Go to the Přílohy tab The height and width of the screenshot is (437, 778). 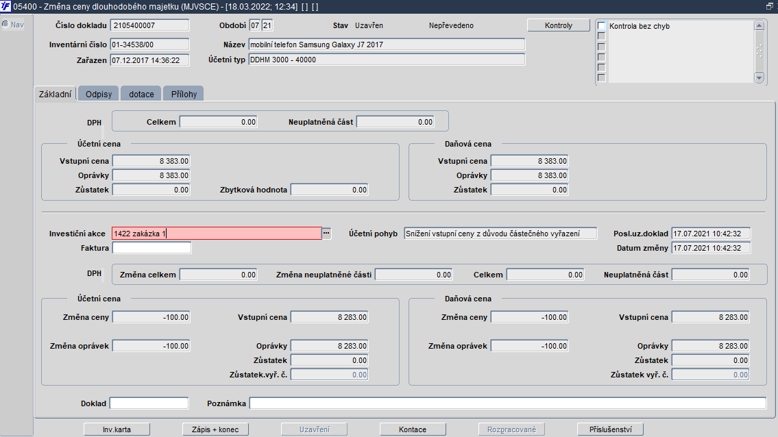[x=184, y=94]
